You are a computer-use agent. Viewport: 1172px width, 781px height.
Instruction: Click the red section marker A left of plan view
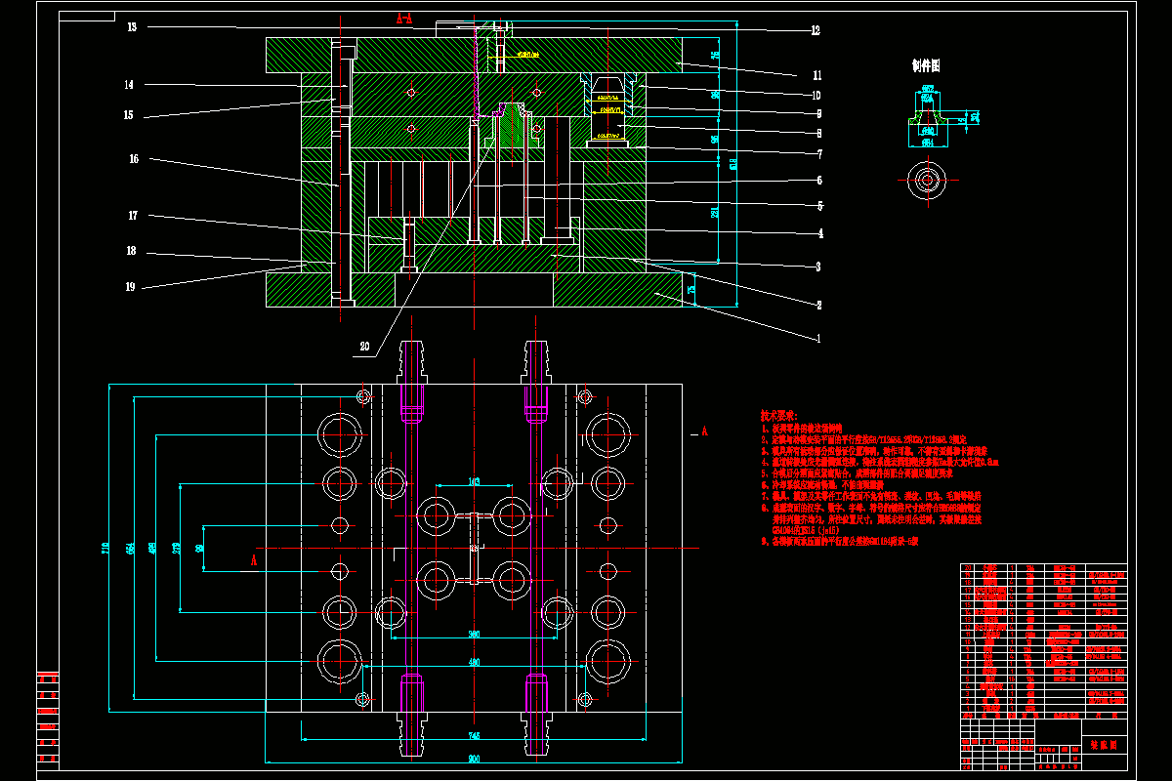[253, 561]
